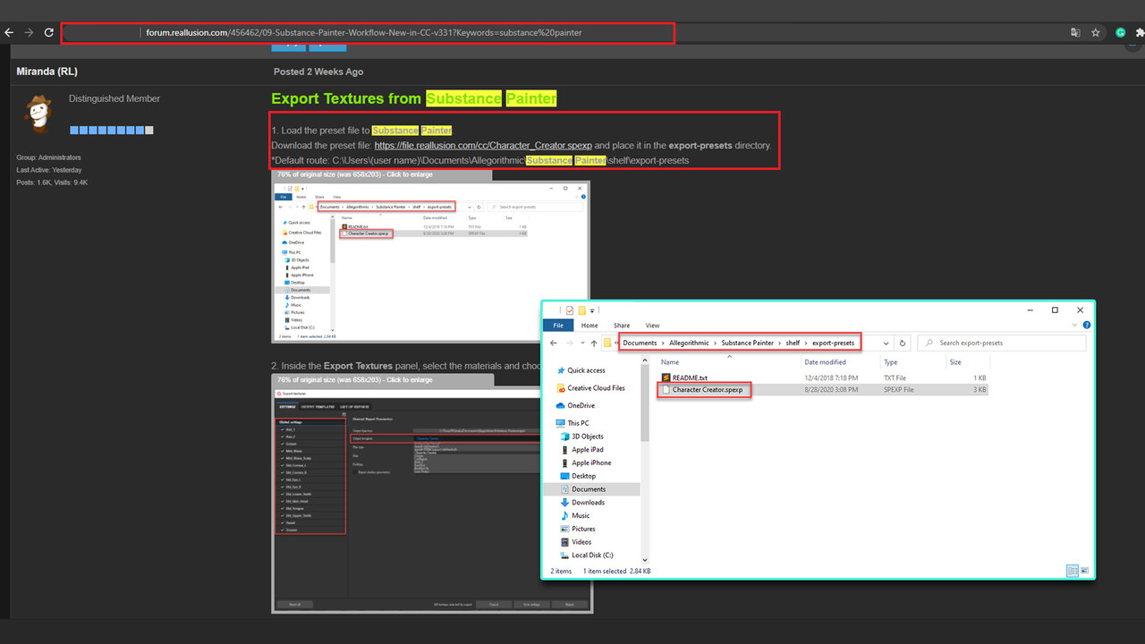Click the browser forward arrow
The width and height of the screenshot is (1145, 644).
pos(29,33)
